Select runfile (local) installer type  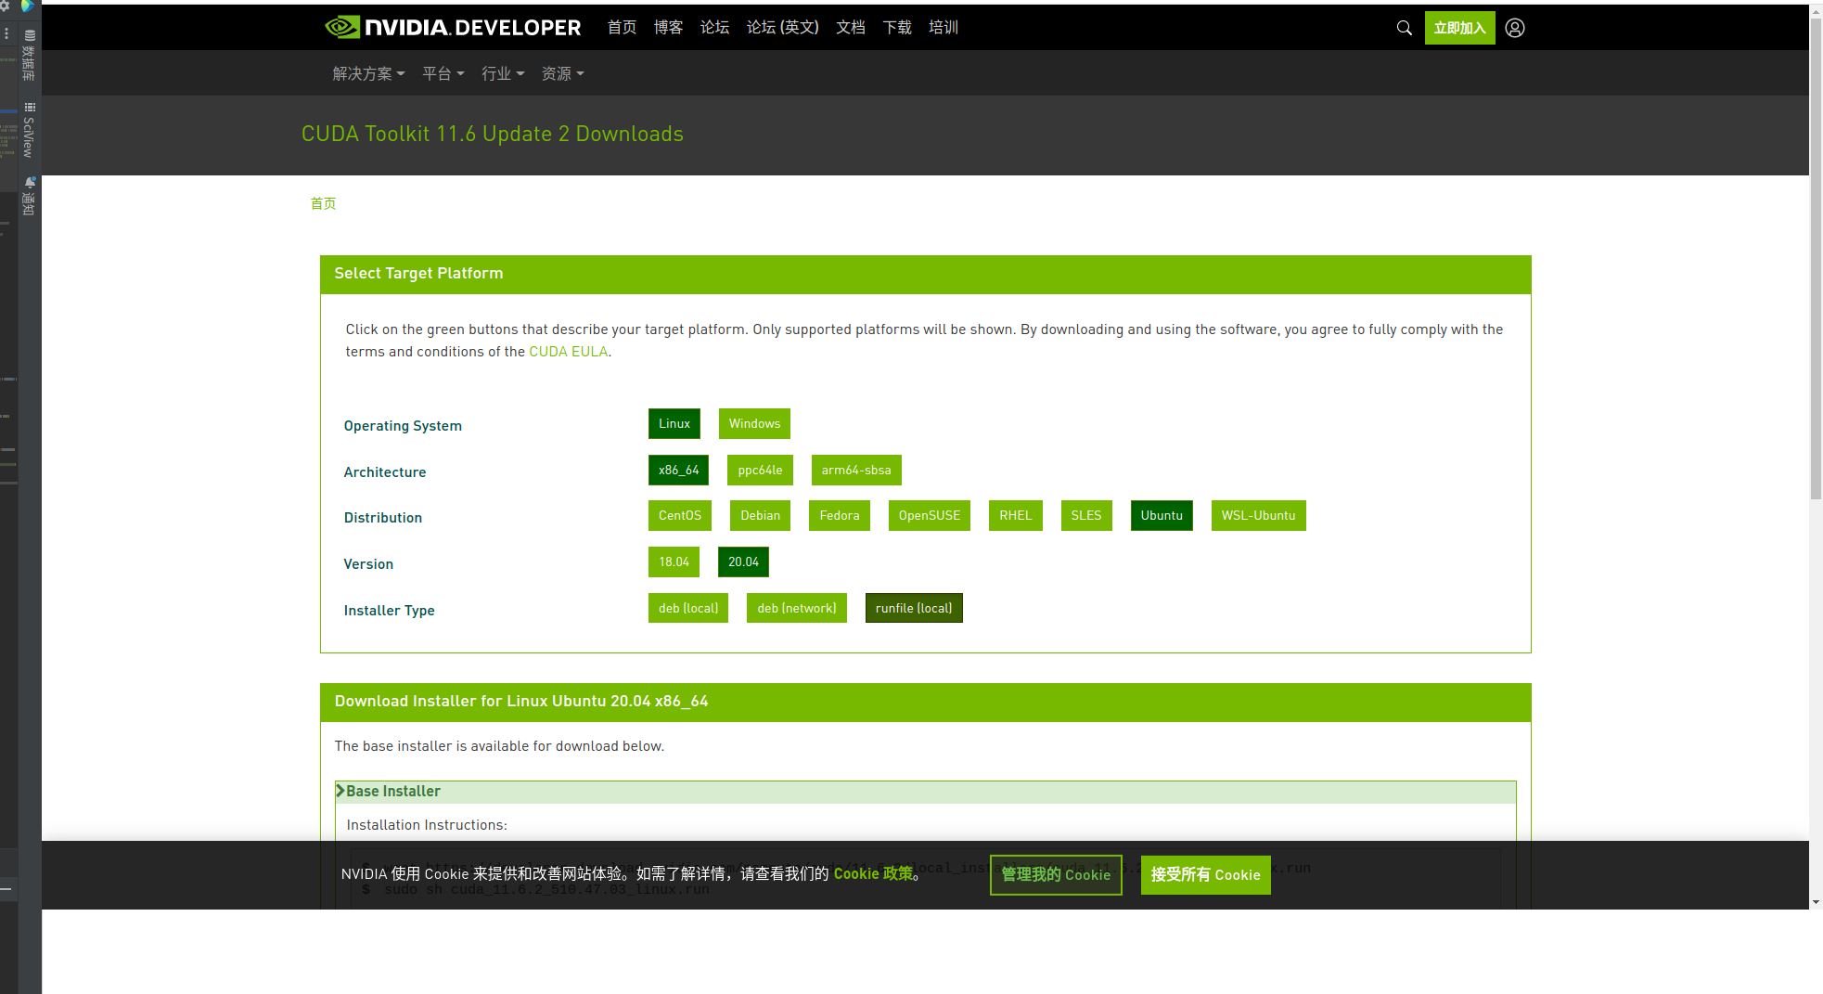point(914,608)
